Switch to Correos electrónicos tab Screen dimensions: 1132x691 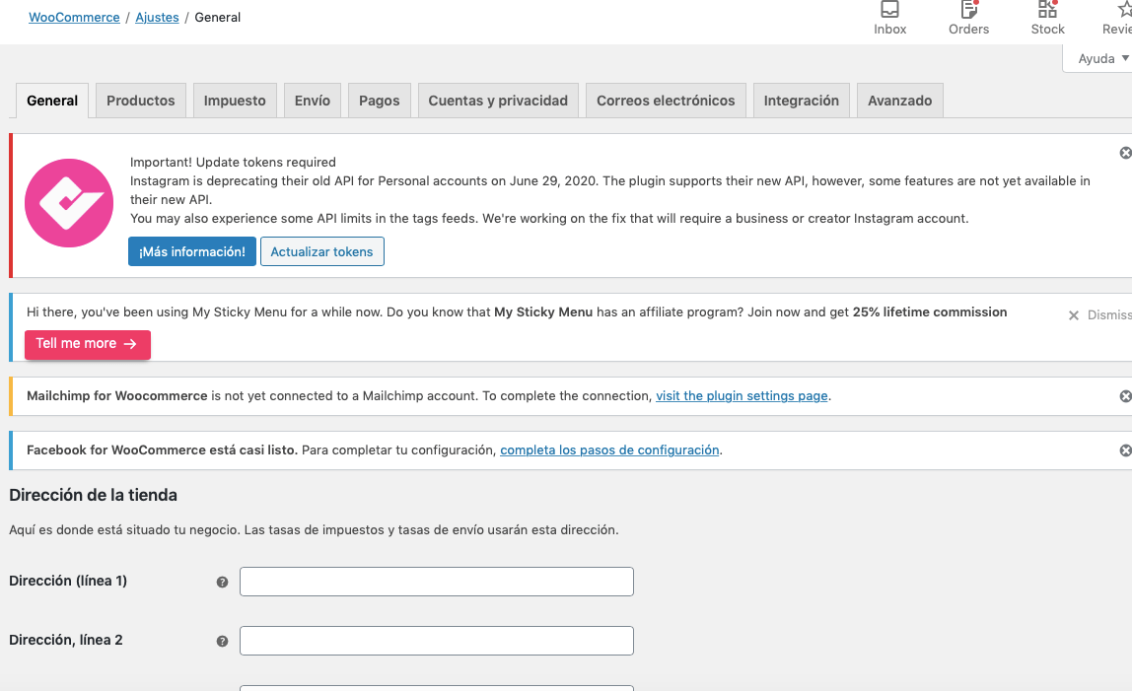click(x=666, y=101)
